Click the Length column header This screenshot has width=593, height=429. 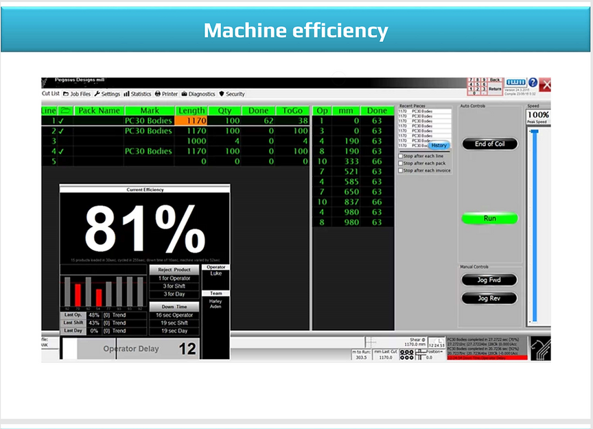tap(191, 111)
